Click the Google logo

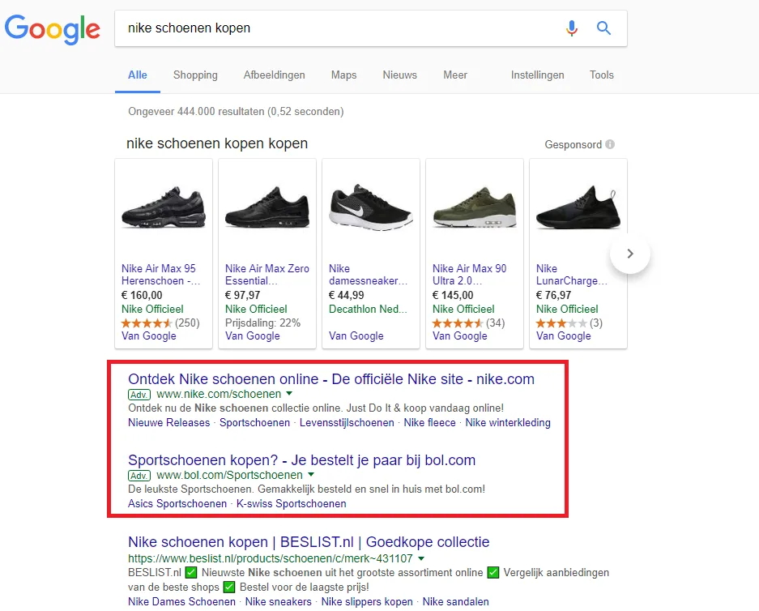(x=53, y=29)
